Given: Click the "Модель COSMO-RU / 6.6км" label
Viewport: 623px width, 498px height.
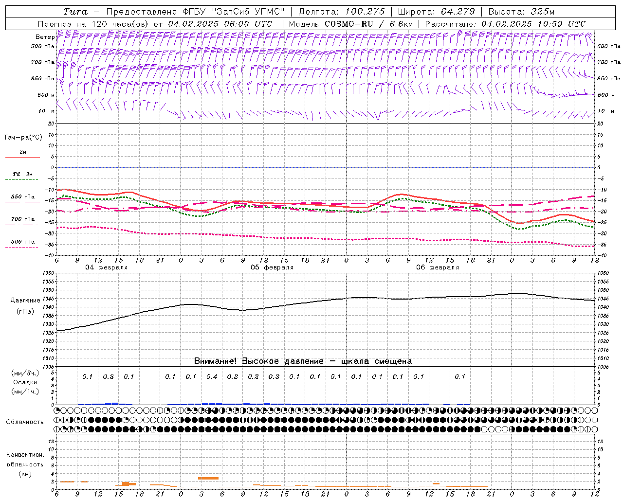Looking at the screenshot, I should click(x=350, y=23).
